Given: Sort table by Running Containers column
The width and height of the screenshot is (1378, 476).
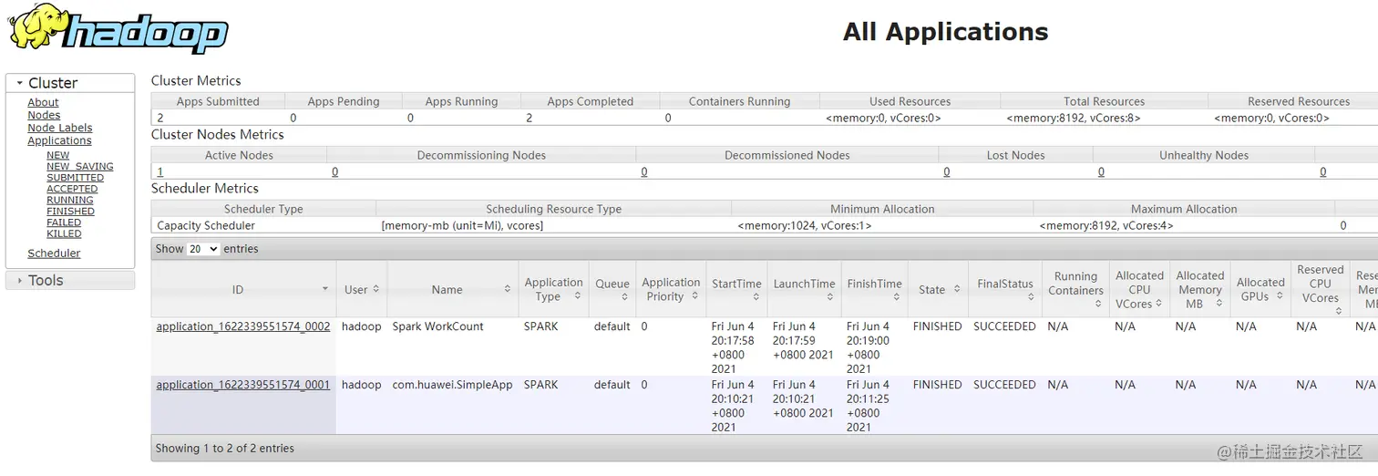Looking at the screenshot, I should coord(1075,290).
